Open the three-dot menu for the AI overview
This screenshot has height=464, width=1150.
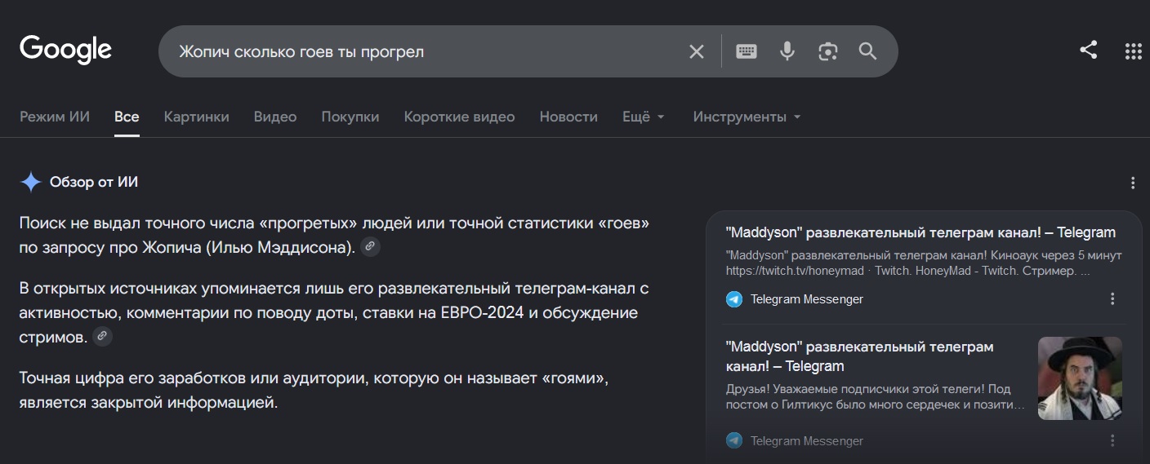point(1133,183)
